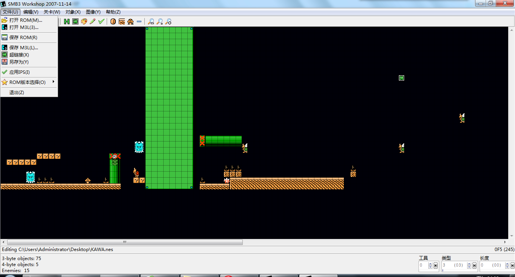Increase the 工具 value with up arrow

tap(431, 264)
